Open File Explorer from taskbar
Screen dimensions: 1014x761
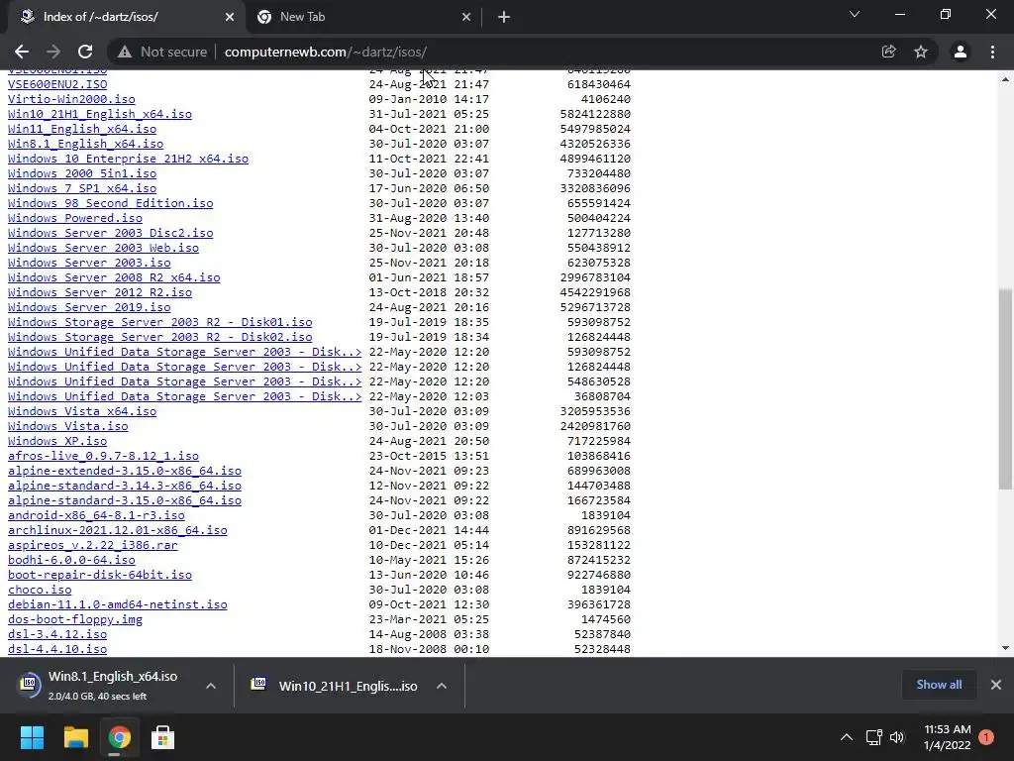click(x=75, y=737)
